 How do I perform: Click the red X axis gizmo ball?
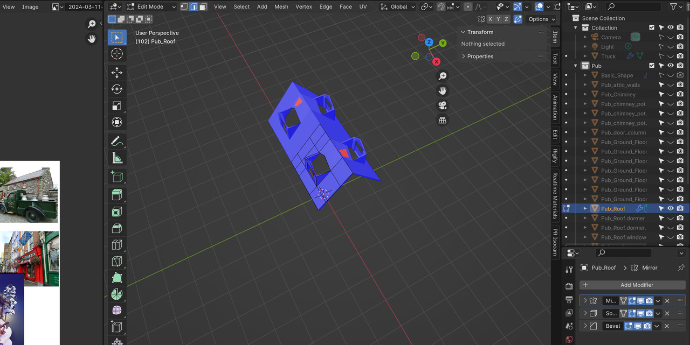tap(437, 62)
